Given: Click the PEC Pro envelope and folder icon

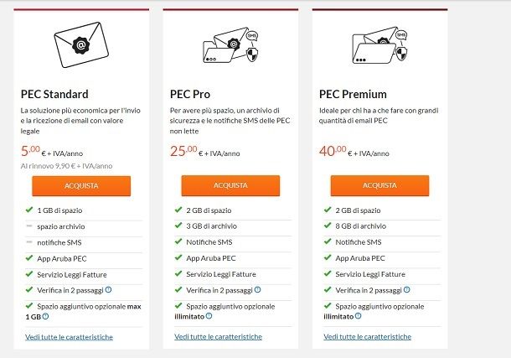Looking at the screenshot, I should pos(230,45).
